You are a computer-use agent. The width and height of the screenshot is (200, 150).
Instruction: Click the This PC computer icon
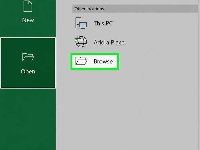(x=81, y=23)
